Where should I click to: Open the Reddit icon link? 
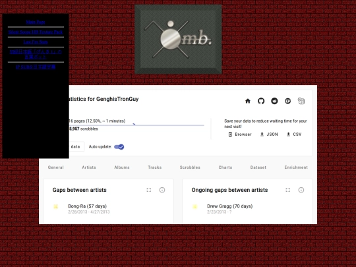274,101
